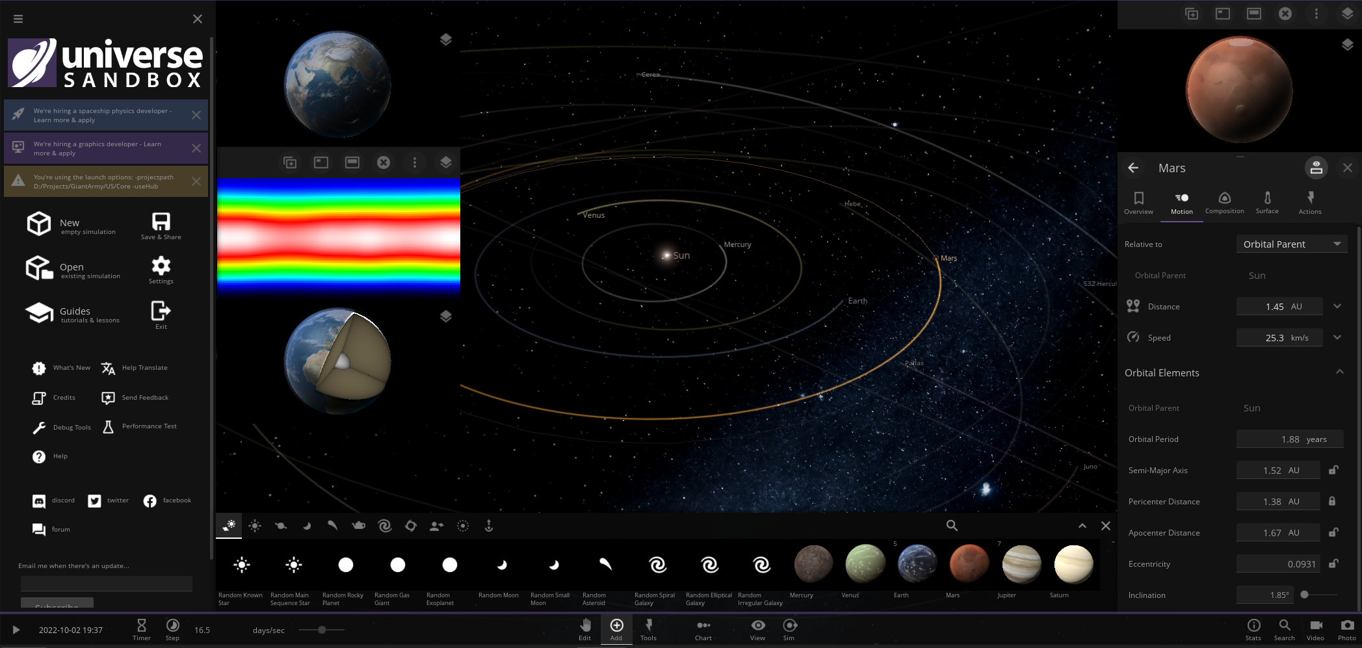Open the forum link
The width and height of the screenshot is (1362, 648).
51,530
